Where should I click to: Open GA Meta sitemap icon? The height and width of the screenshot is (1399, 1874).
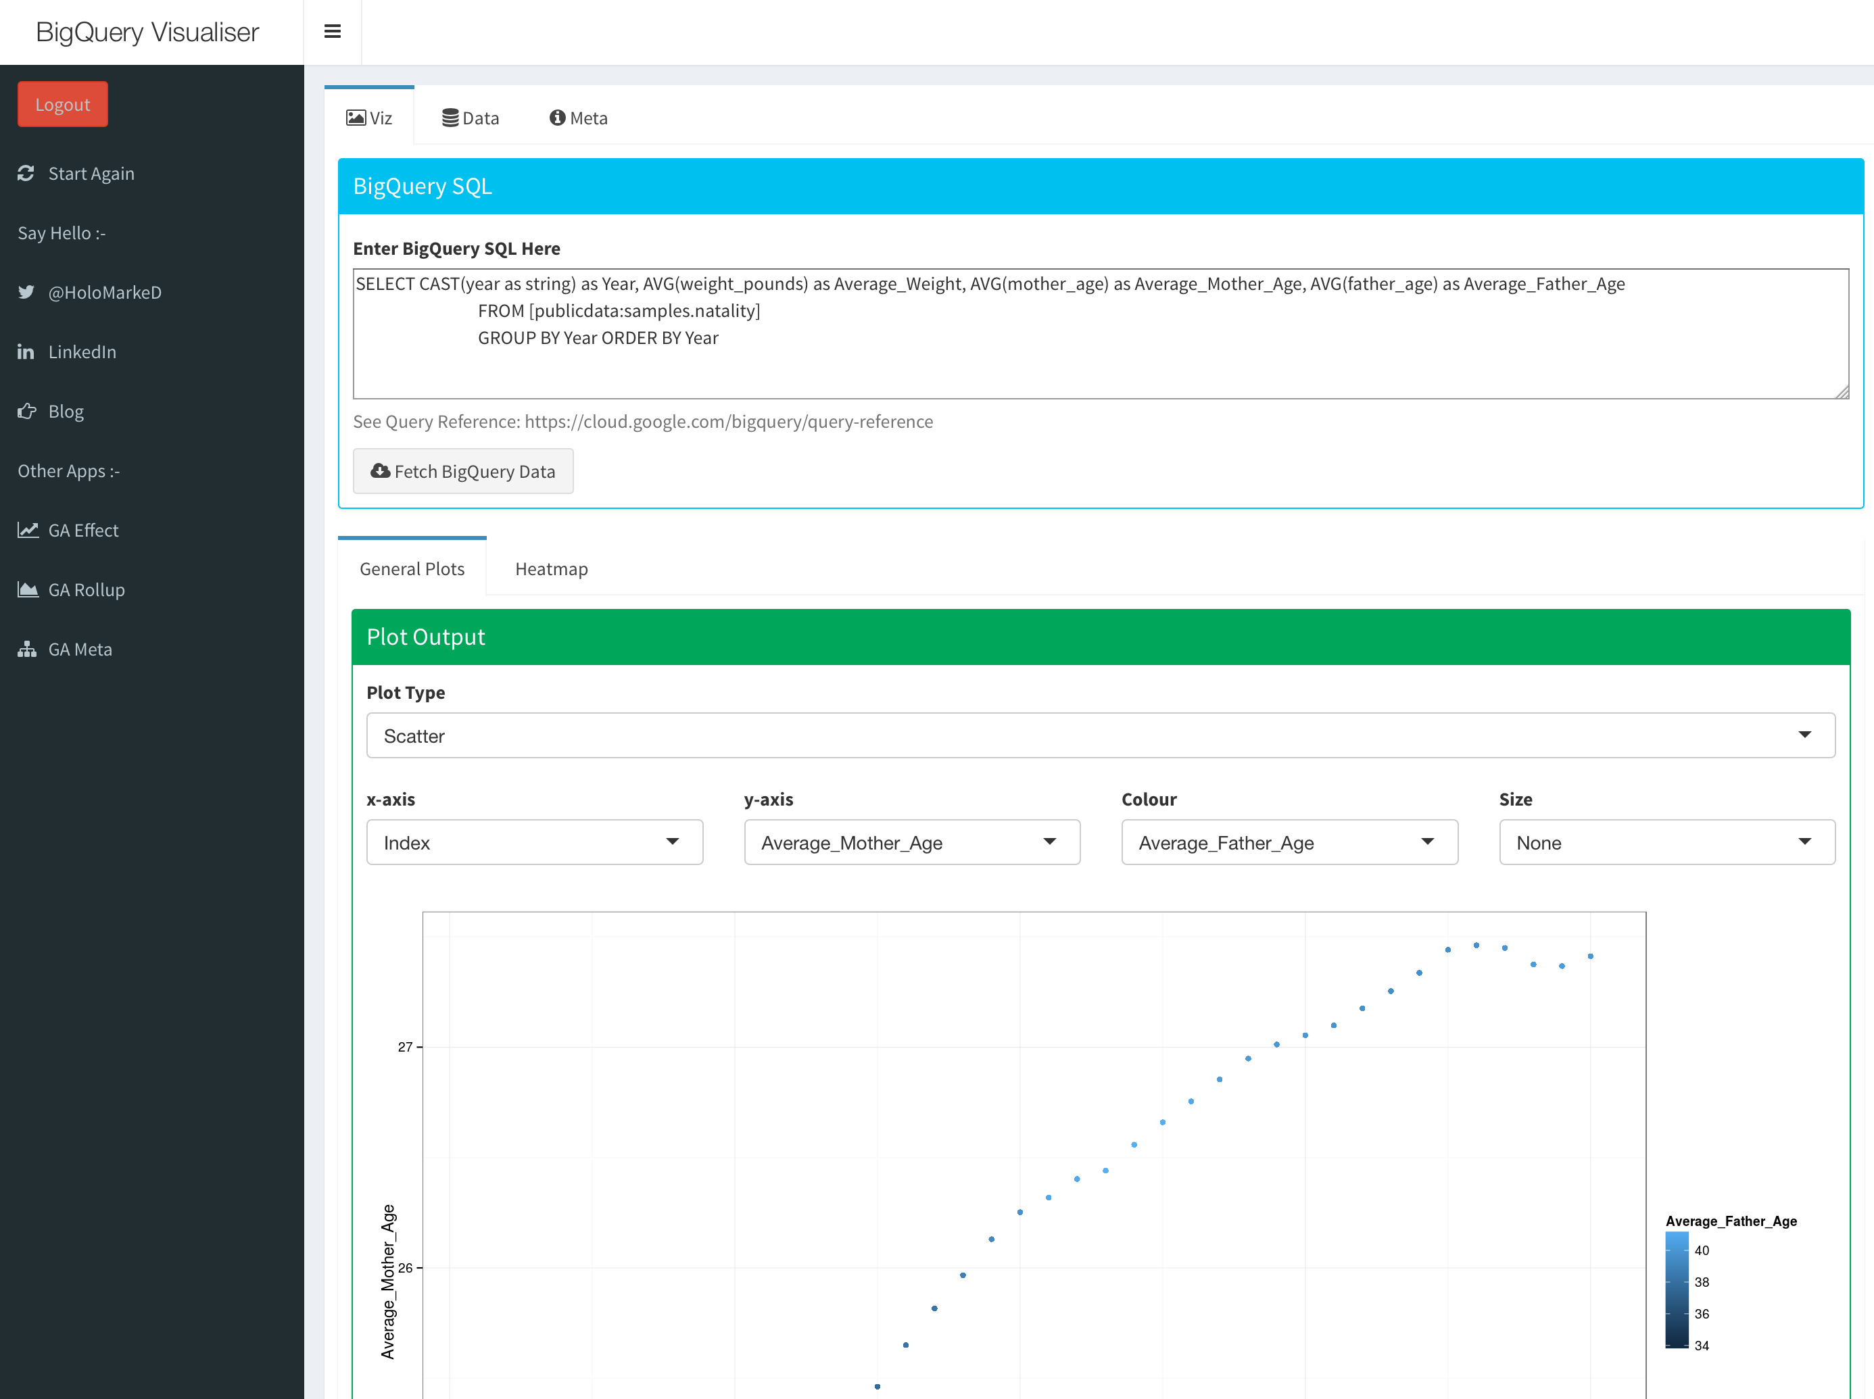[27, 649]
